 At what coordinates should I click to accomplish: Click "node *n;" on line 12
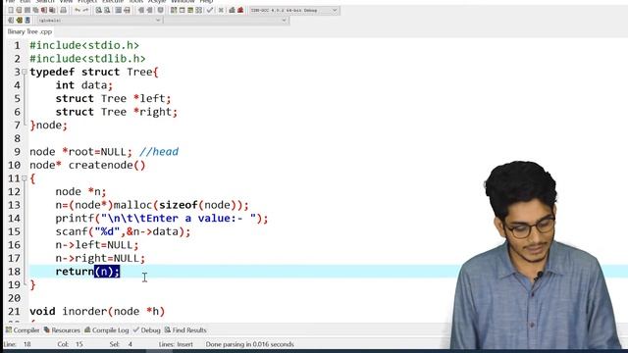80,192
